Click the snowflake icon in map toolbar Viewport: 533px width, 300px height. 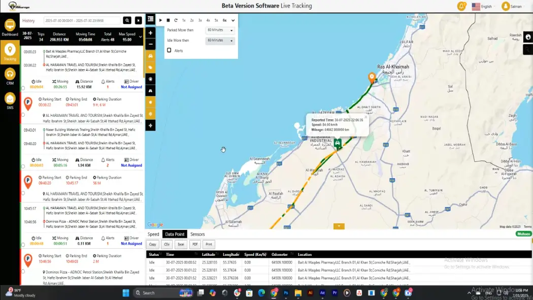(x=150, y=114)
